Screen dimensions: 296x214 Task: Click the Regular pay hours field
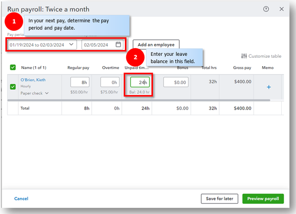79,82
